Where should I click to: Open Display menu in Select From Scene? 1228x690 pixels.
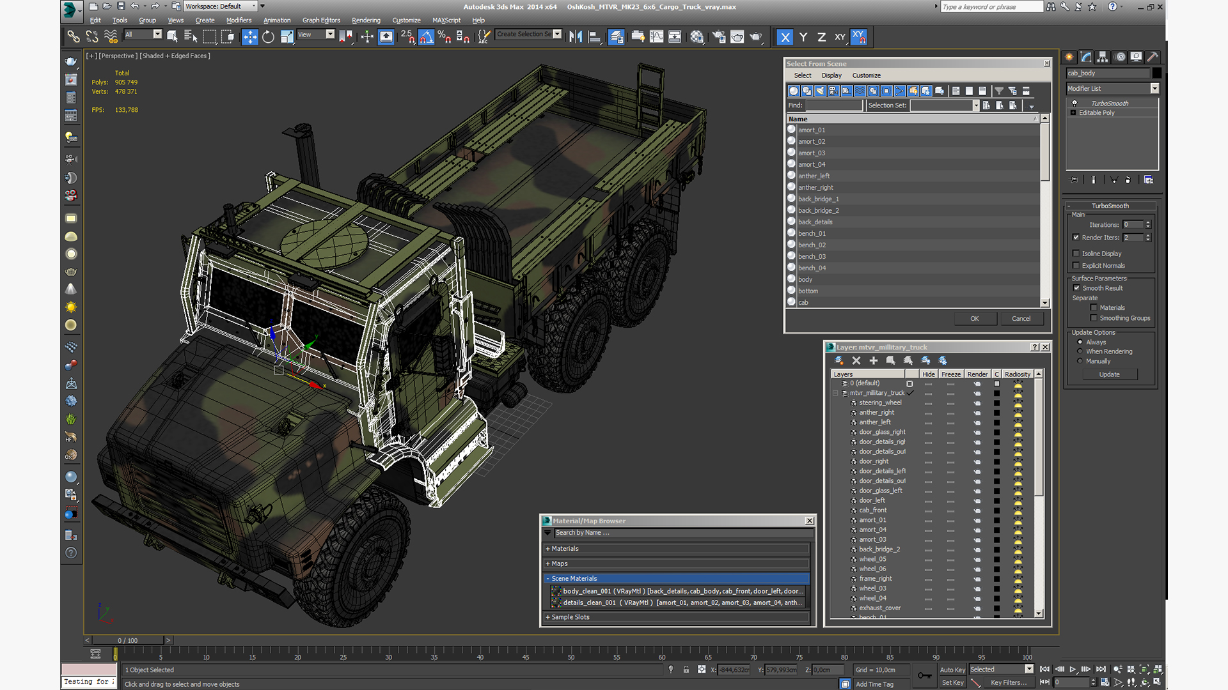pyautogui.click(x=831, y=75)
